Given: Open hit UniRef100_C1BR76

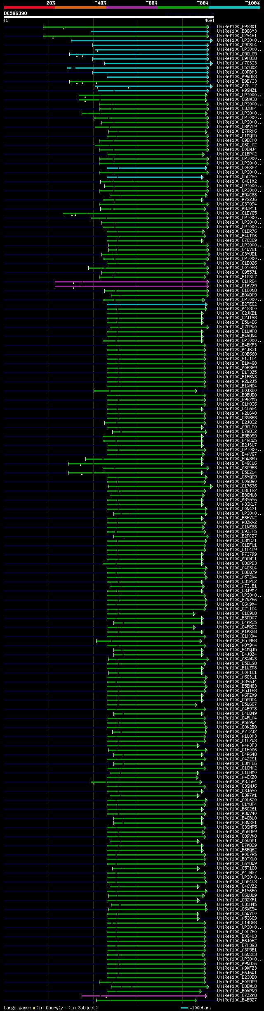Looking at the screenshot, I should (237, 232).
